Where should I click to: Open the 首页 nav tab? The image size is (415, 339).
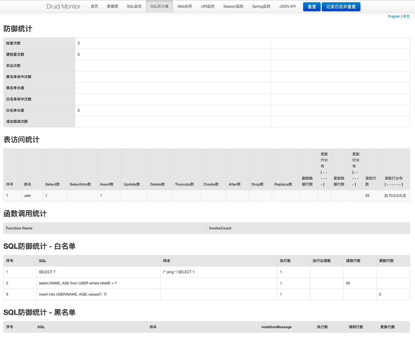pos(94,6)
